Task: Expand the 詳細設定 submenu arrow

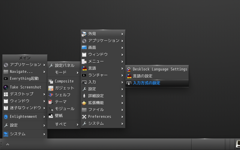Action: click(x=122, y=96)
